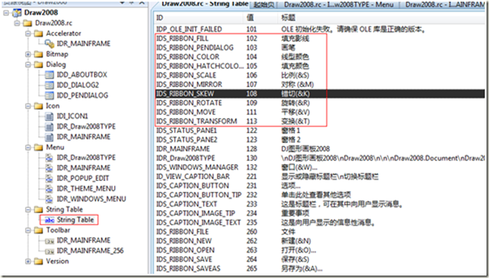Viewport: 489px width, 278px height.
Task: Select the IDS_CAPTION_IMAGE_TEXT row
Action: click(320, 222)
